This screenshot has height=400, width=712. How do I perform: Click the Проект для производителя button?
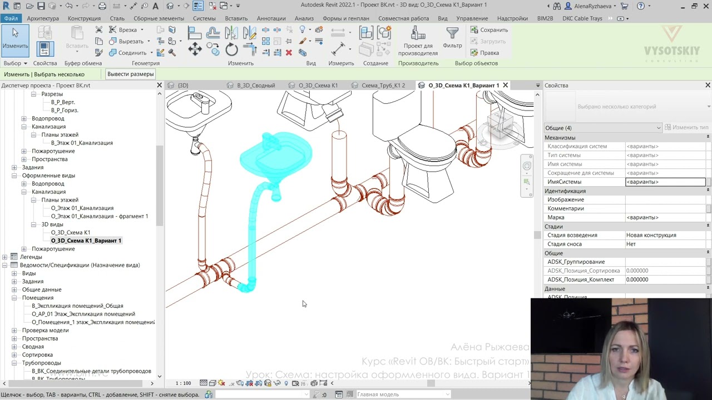tap(418, 42)
